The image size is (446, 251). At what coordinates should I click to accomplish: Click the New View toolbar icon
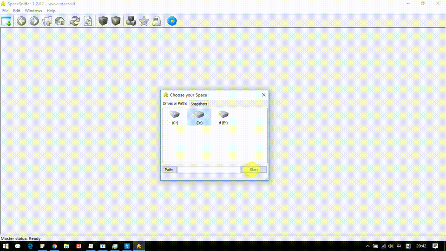tap(7, 21)
